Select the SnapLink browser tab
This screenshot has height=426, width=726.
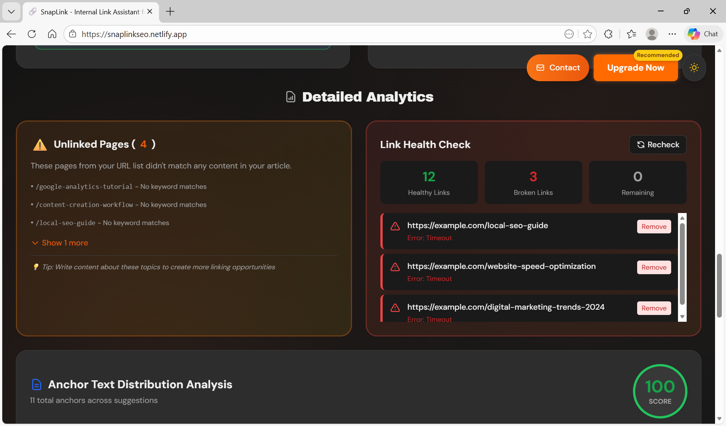[x=91, y=12]
